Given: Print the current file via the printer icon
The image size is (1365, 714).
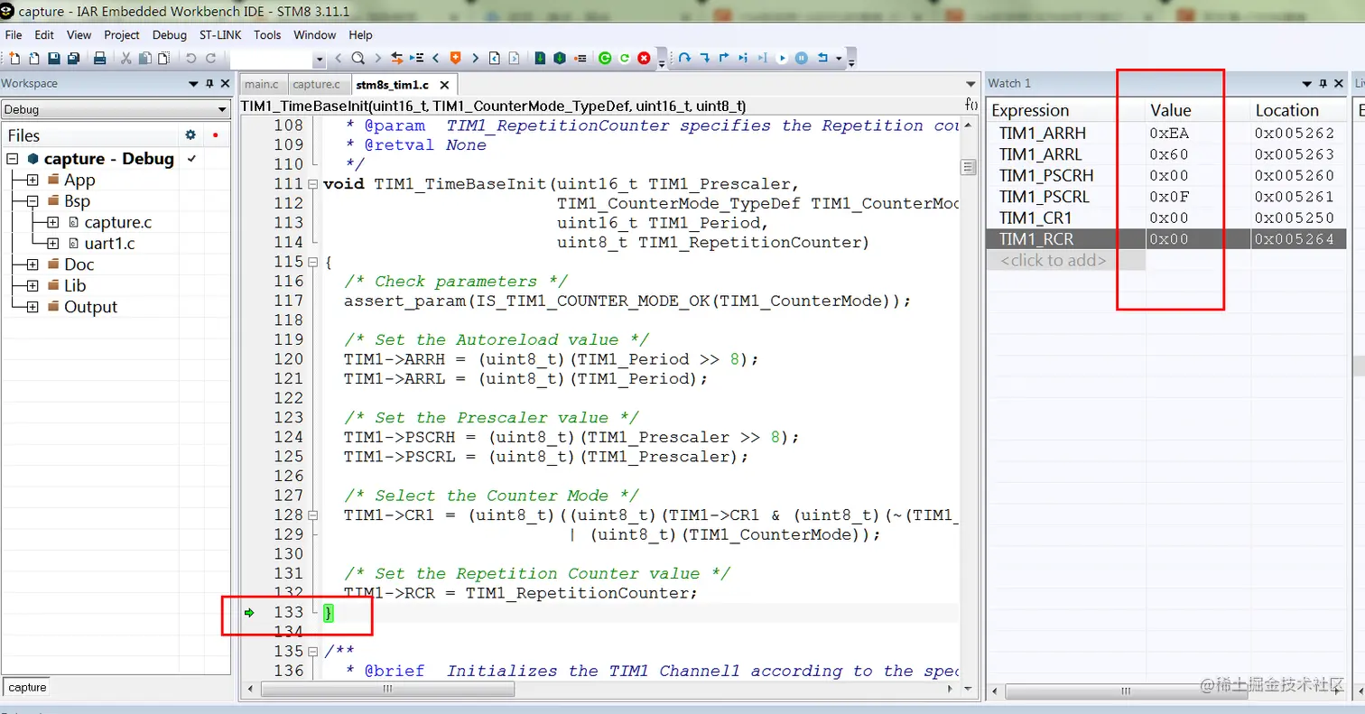Looking at the screenshot, I should pyautogui.click(x=99, y=58).
